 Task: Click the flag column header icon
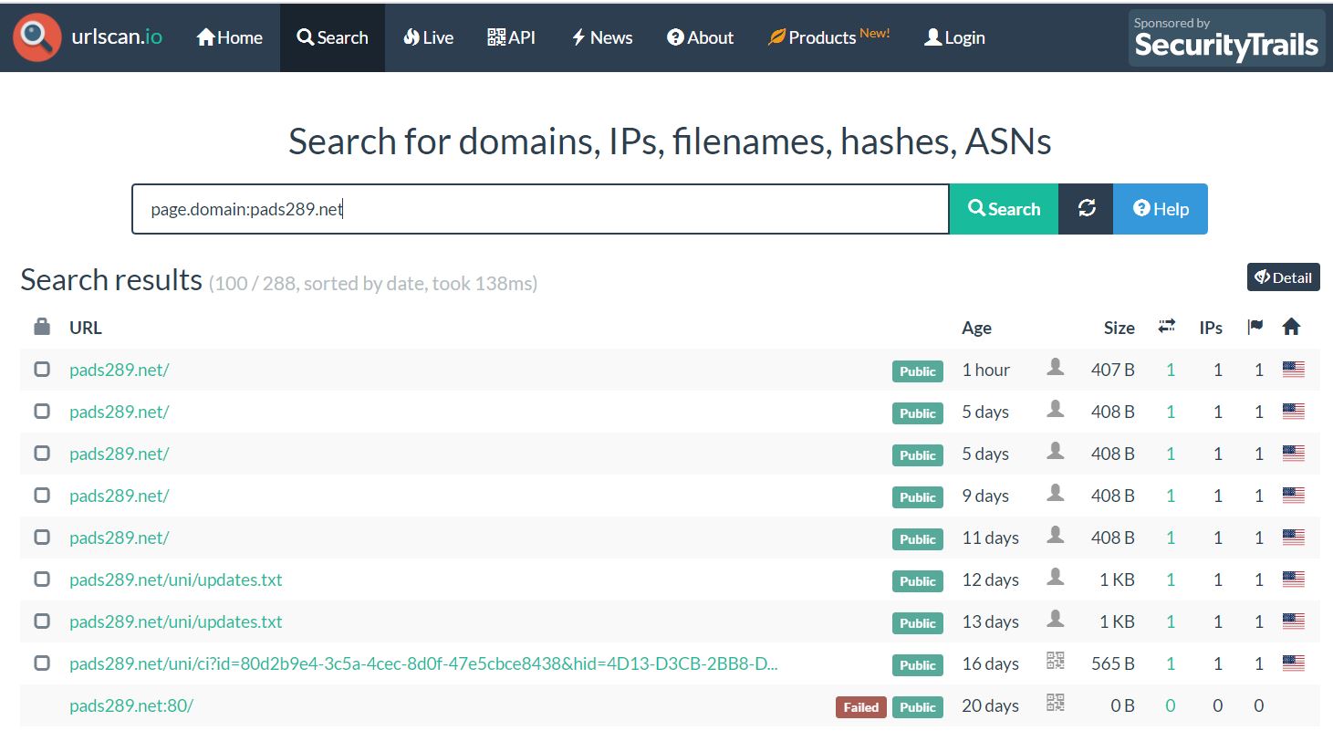click(1255, 327)
